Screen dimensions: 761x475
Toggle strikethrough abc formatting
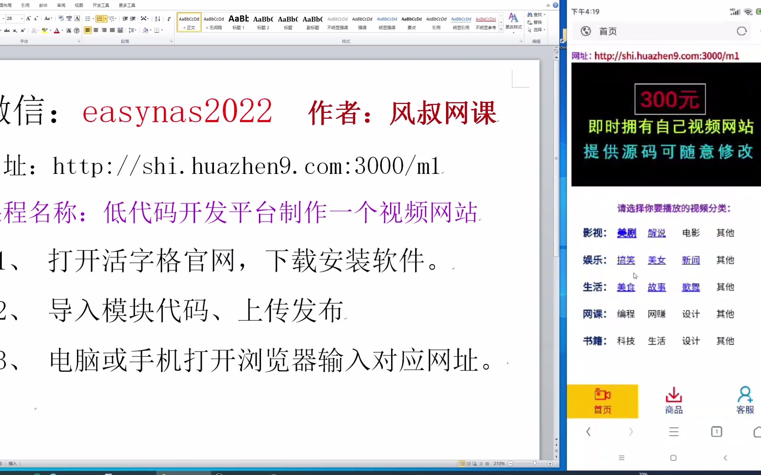click(7, 30)
